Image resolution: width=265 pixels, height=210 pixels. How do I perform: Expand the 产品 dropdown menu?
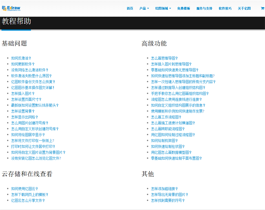pyautogui.click(x=144, y=8)
